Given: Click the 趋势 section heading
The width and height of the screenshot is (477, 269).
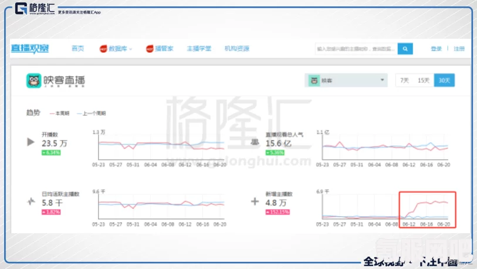Looking at the screenshot, I should [x=33, y=113].
